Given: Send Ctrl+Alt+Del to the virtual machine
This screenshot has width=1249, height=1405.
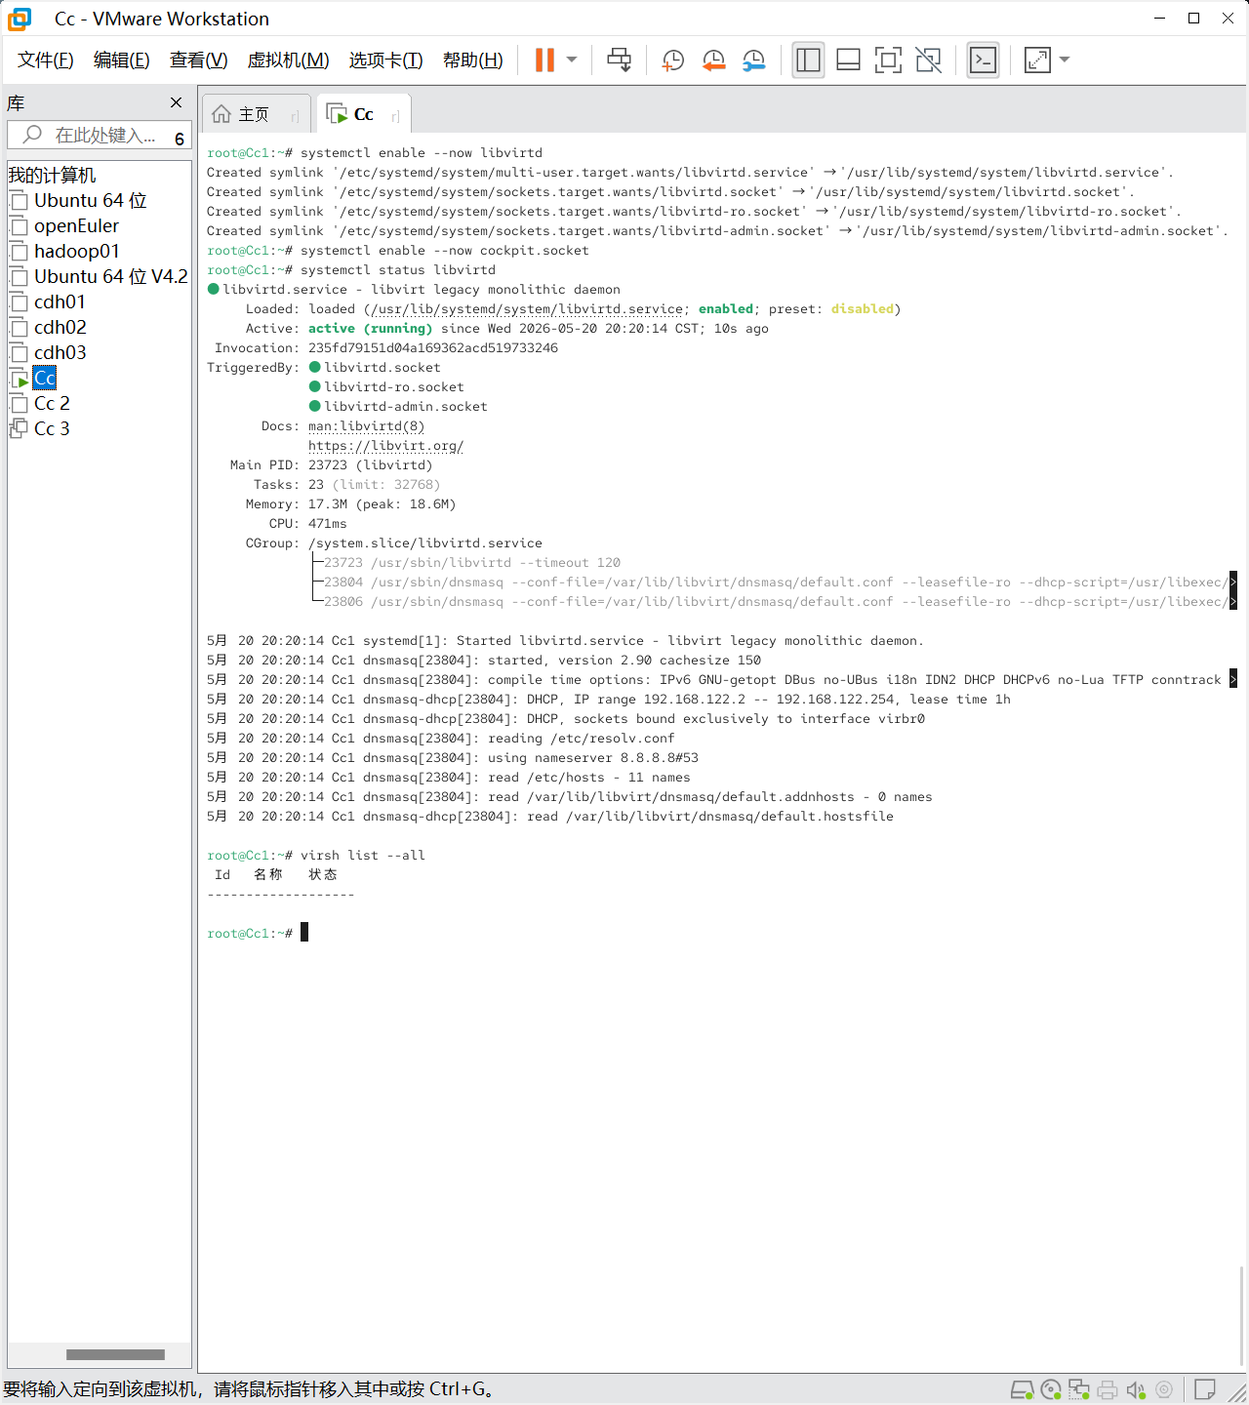Looking at the screenshot, I should [x=619, y=60].
